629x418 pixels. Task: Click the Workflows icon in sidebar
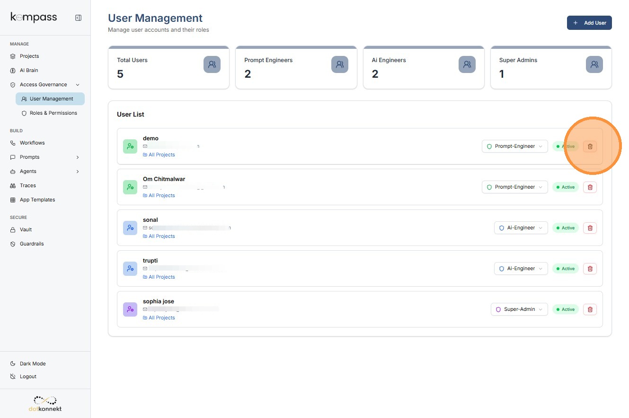tap(13, 143)
